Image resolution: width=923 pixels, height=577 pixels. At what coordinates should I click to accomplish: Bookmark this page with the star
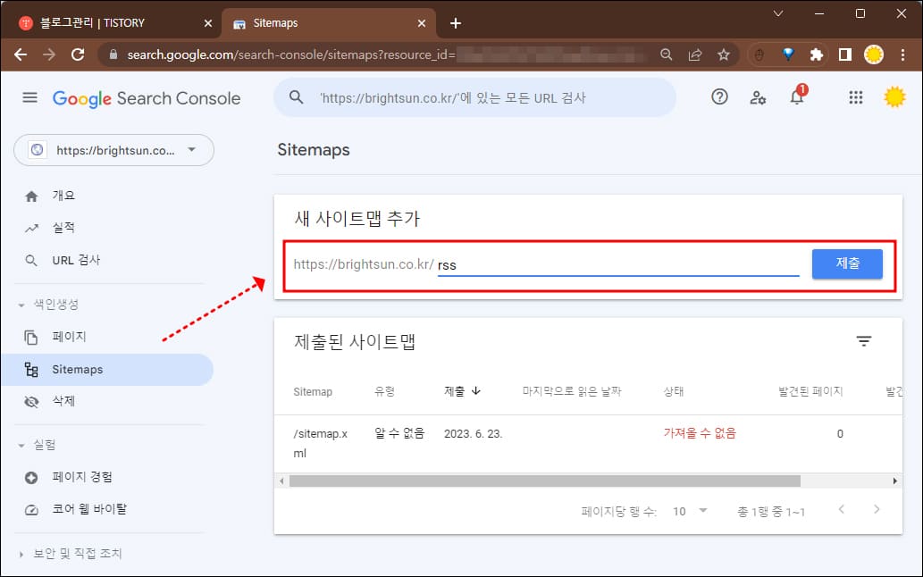pos(724,54)
